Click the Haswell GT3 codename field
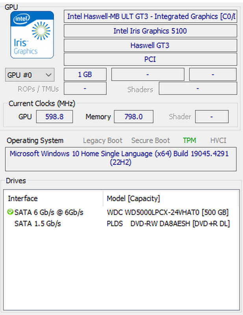The image size is (243, 315). (150, 45)
